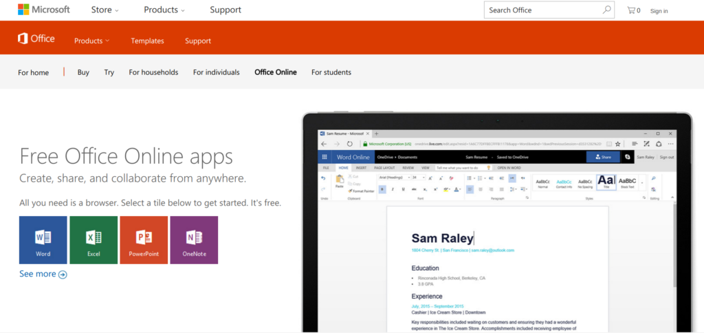Click browser back arrow in laptop screenshot
This screenshot has height=333, width=704.
pos(324,144)
